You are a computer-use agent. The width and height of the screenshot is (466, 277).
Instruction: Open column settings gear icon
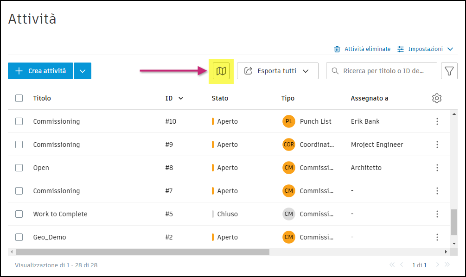click(x=436, y=98)
